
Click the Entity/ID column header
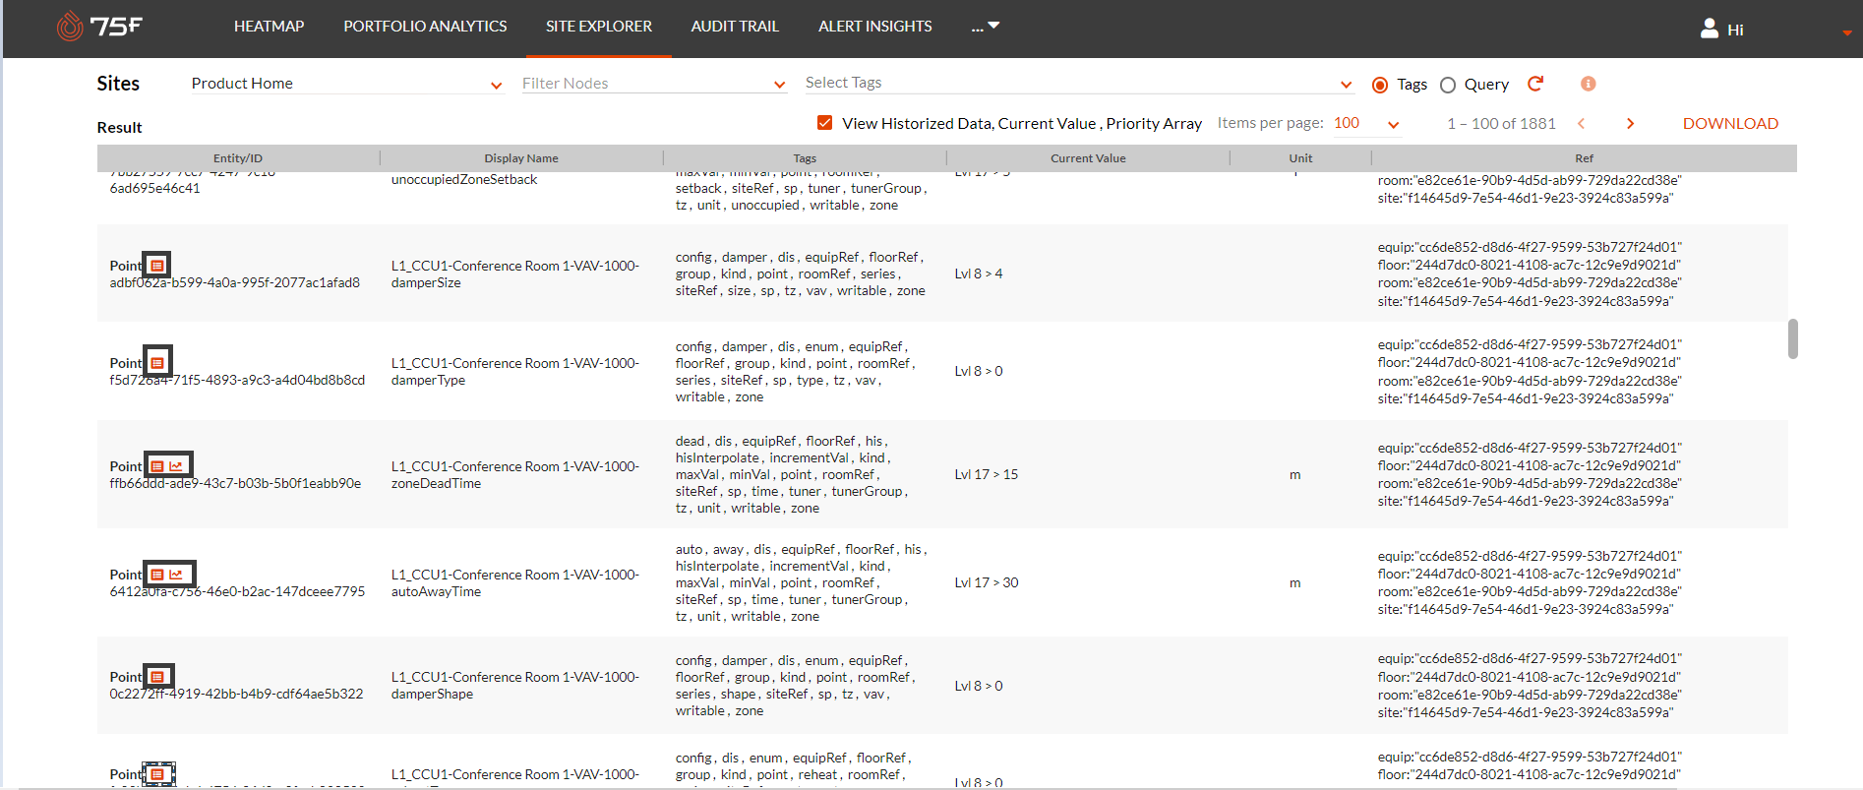[238, 158]
